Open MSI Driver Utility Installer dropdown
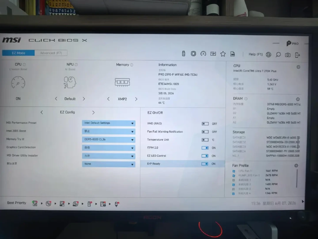The image size is (318, 239). click(109, 156)
